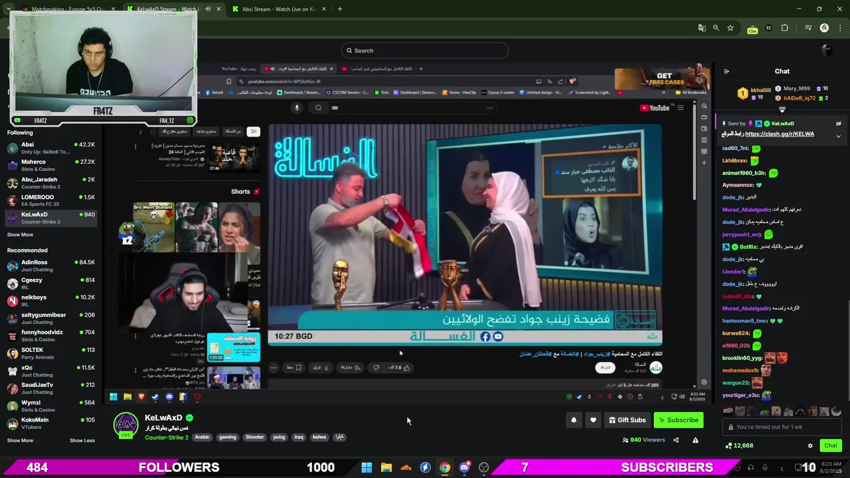Click the 13m extension badge icon
Image resolution: width=850 pixels, height=478 pixels.
coord(752,29)
